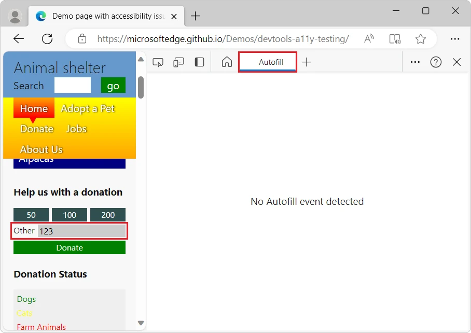This screenshot has width=471, height=333.
Task: Refresh the current page
Action: [47, 39]
